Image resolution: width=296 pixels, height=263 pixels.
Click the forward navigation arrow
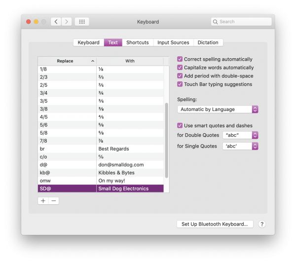[x=67, y=22]
